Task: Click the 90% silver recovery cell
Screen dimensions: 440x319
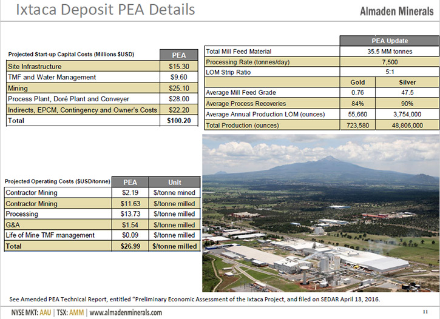Action: pos(407,104)
